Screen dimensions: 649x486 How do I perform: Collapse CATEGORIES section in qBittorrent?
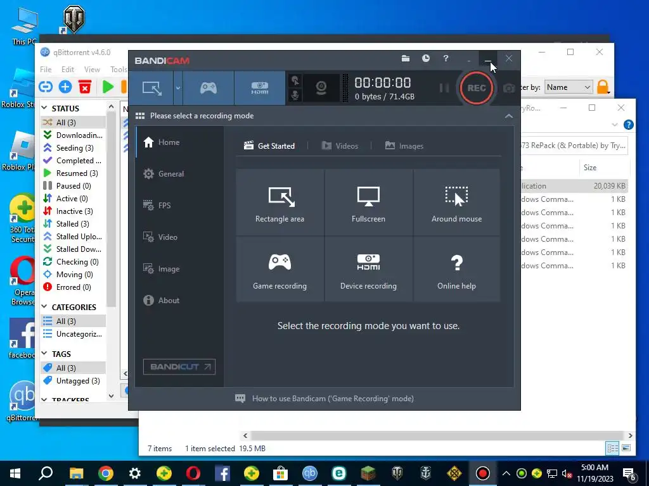pyautogui.click(x=44, y=307)
